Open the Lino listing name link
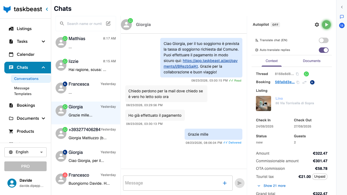The width and height of the screenshot is (347, 195). click(x=279, y=99)
